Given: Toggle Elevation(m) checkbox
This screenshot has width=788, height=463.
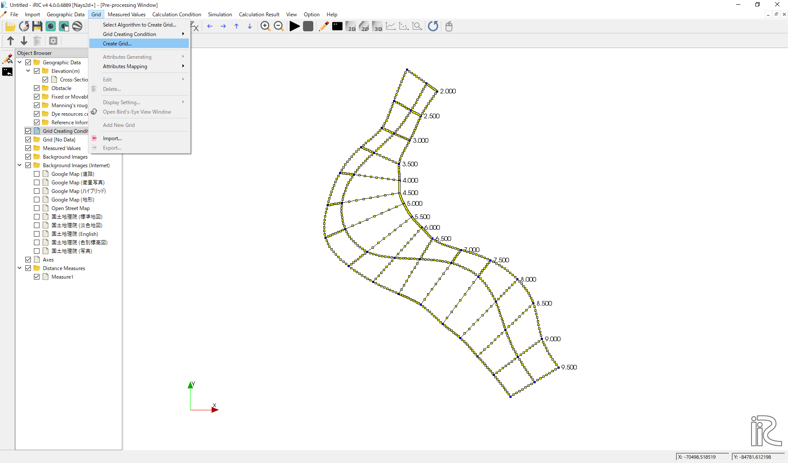Looking at the screenshot, I should (37, 71).
